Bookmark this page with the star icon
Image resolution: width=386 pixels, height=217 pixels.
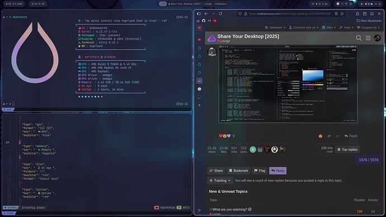(x=342, y=14)
